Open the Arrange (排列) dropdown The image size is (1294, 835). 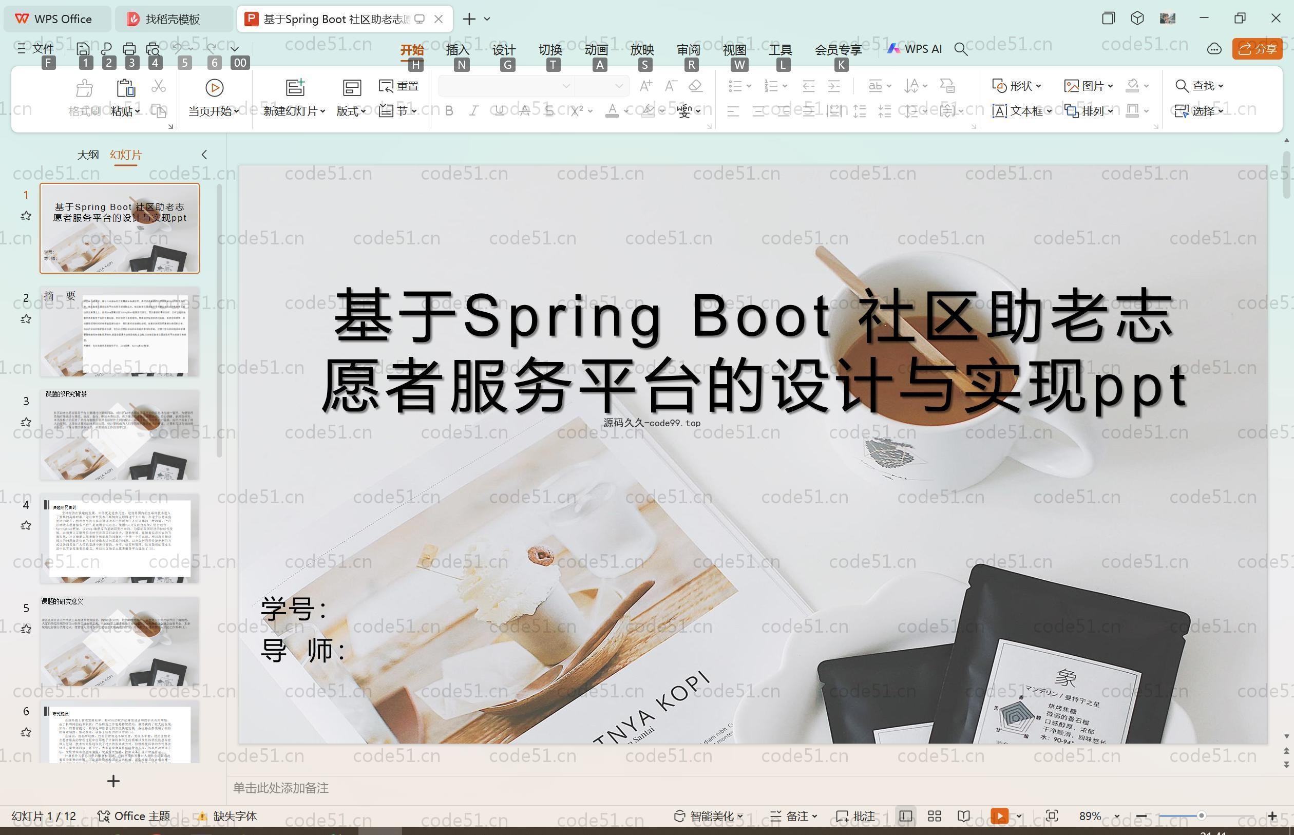1089,111
